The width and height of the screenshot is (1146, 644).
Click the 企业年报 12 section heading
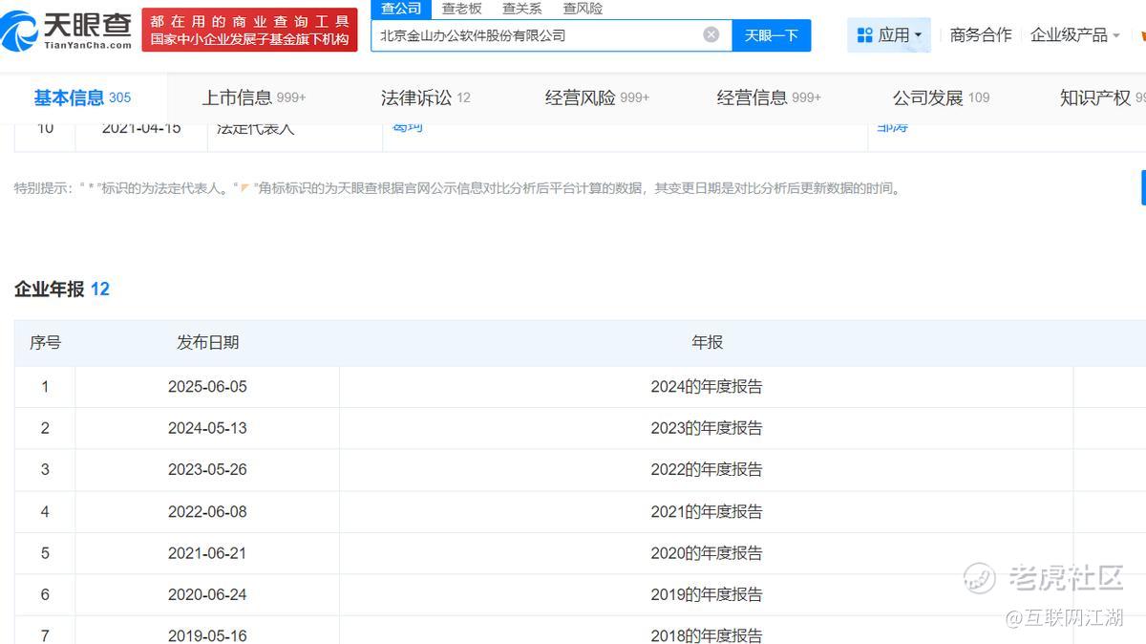(x=62, y=289)
